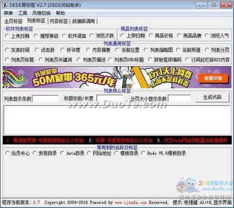Switch to the 主页标签 tab
This screenshot has width=234, height=208.
[x=13, y=21]
